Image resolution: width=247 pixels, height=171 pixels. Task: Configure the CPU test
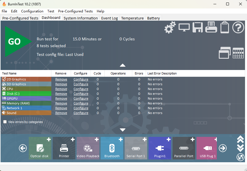tap(81, 89)
